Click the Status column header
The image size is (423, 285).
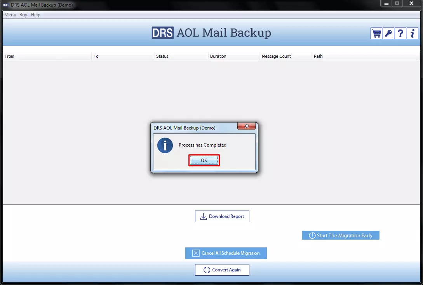[181, 56]
